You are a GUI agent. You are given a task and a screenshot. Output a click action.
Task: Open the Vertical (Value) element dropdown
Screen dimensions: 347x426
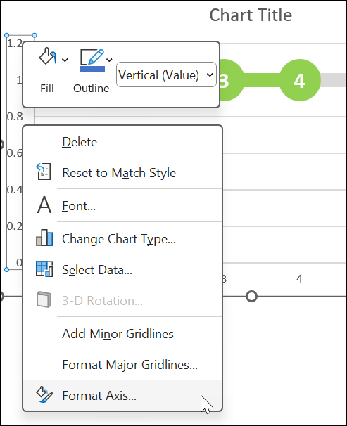[166, 75]
